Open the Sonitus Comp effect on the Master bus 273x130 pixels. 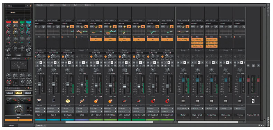click(x=183, y=40)
